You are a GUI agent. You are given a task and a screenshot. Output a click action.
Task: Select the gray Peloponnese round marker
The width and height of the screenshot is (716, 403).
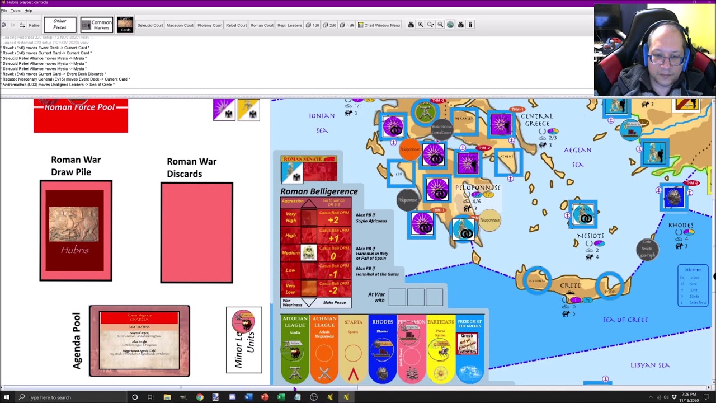[408, 200]
